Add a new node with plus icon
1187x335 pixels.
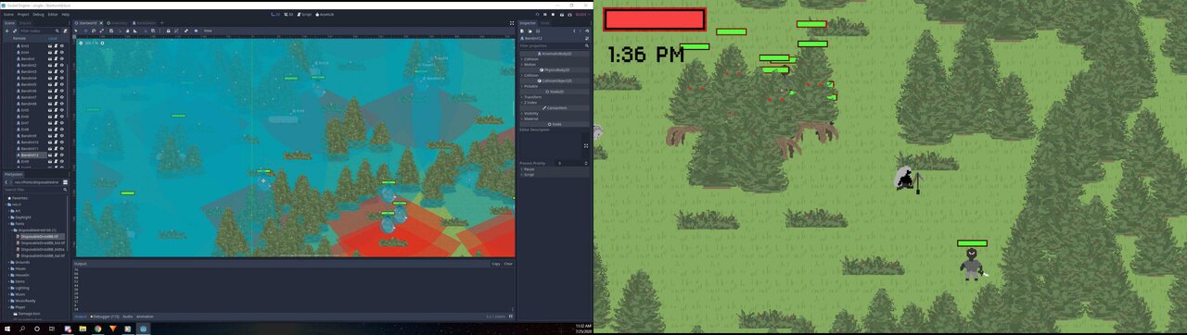7,31
